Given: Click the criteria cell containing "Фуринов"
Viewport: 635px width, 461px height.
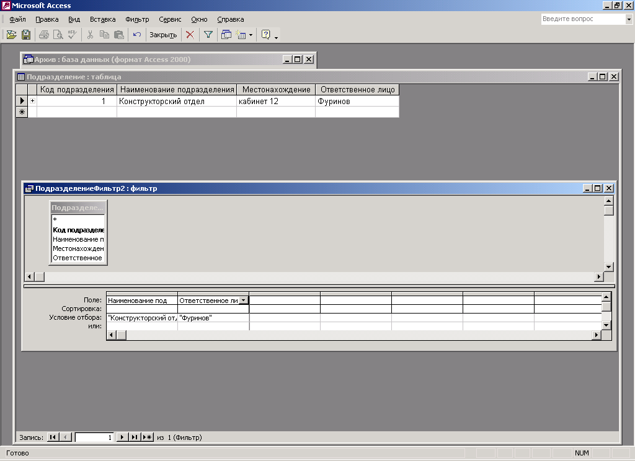Looking at the screenshot, I should (x=213, y=317).
